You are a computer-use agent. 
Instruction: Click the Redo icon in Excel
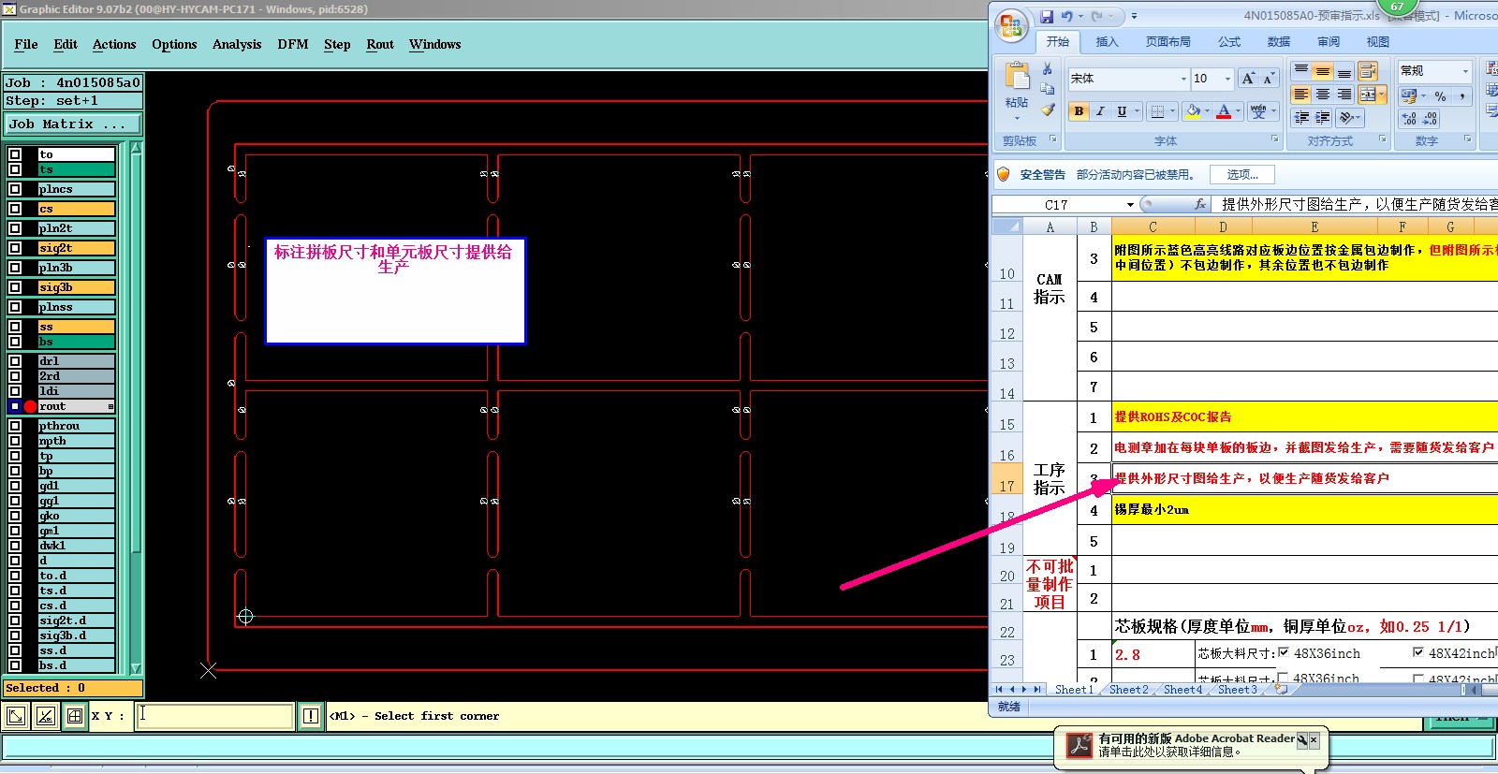pos(1097,16)
